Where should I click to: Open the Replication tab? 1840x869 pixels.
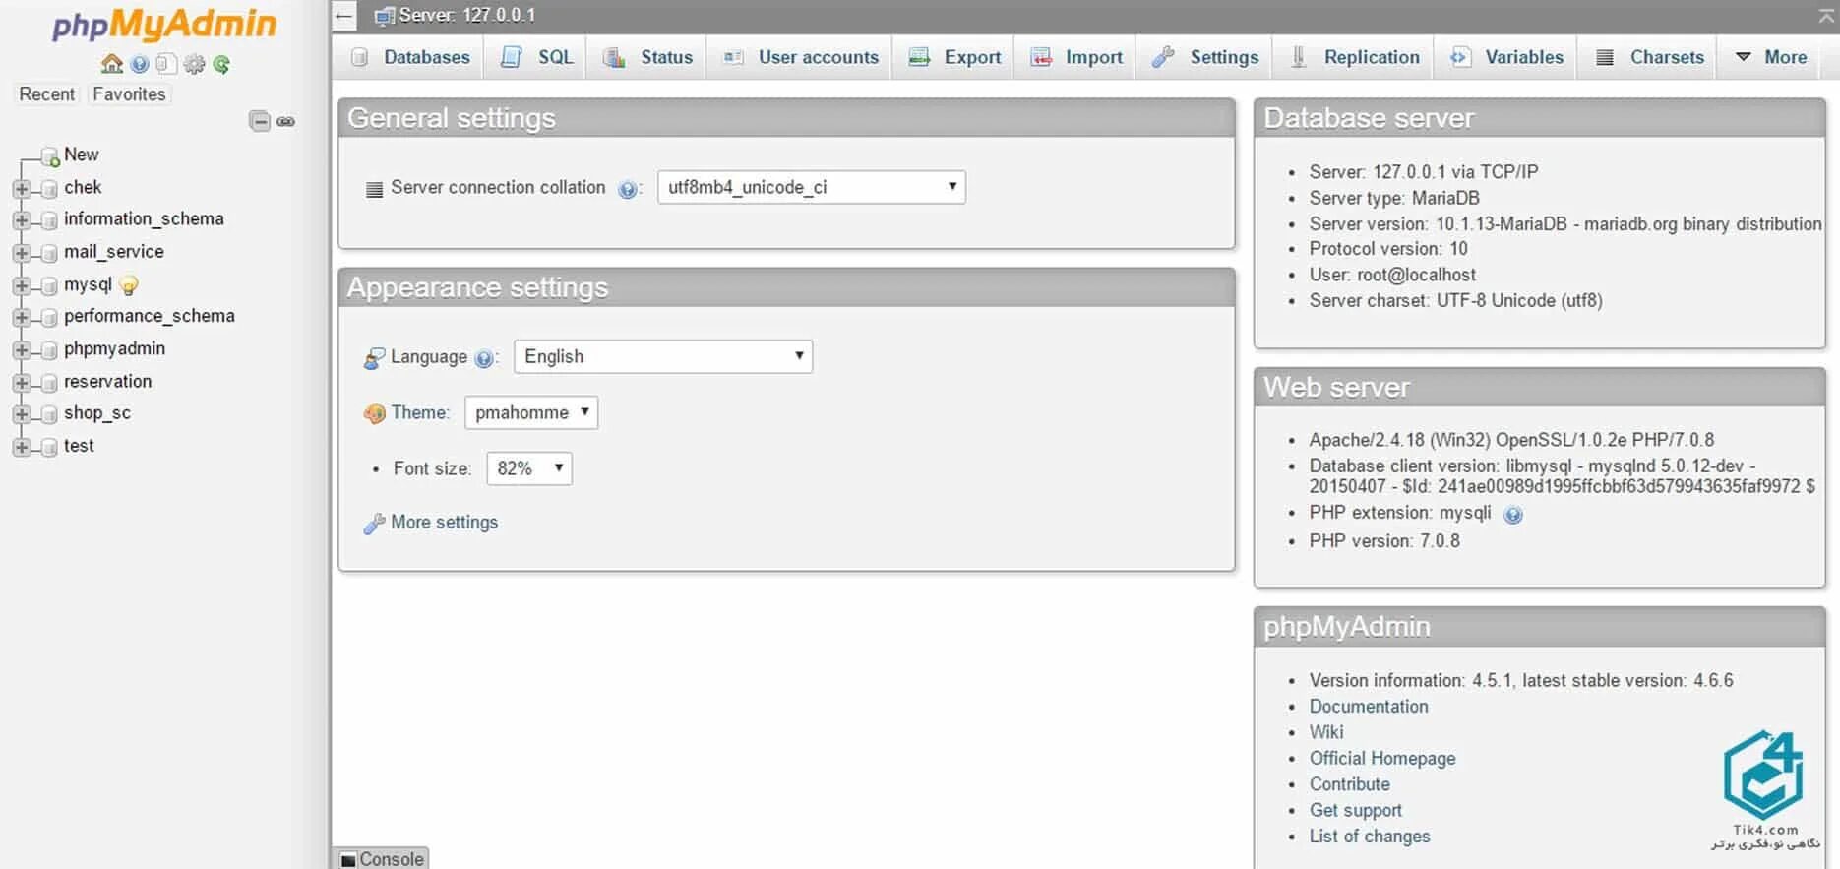[1355, 57]
